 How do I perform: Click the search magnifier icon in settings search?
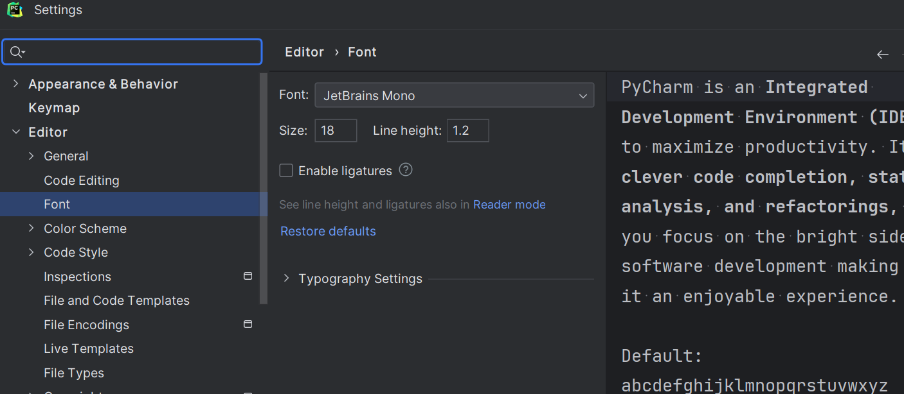(x=17, y=52)
